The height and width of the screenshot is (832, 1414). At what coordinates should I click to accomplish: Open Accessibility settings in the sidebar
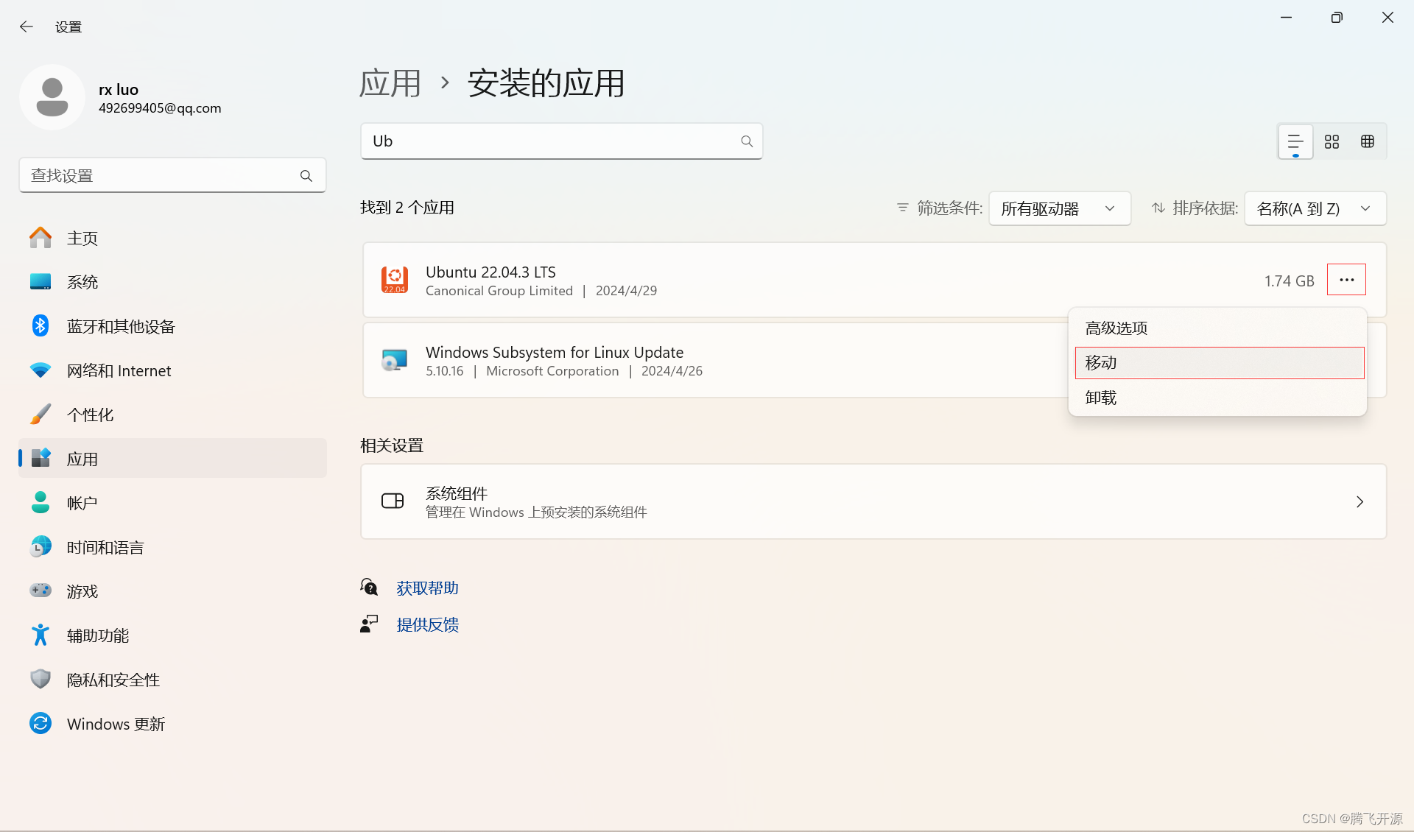[98, 635]
